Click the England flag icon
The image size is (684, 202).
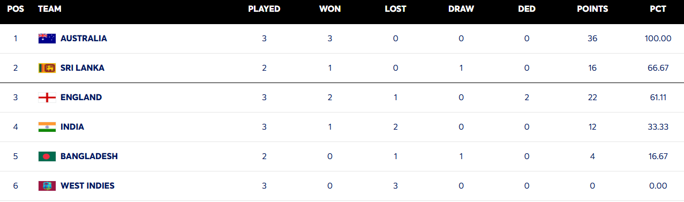tap(47, 98)
